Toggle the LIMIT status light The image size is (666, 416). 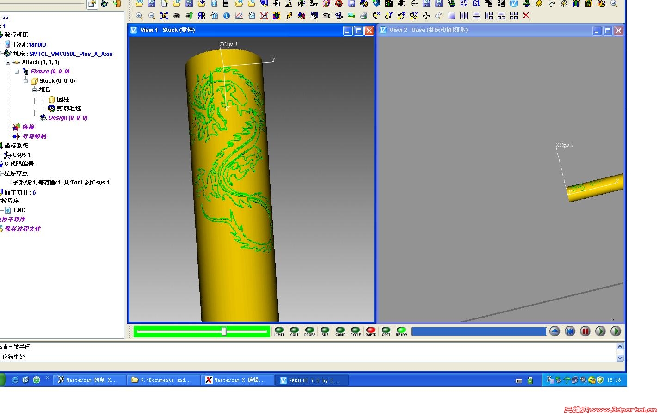279,331
